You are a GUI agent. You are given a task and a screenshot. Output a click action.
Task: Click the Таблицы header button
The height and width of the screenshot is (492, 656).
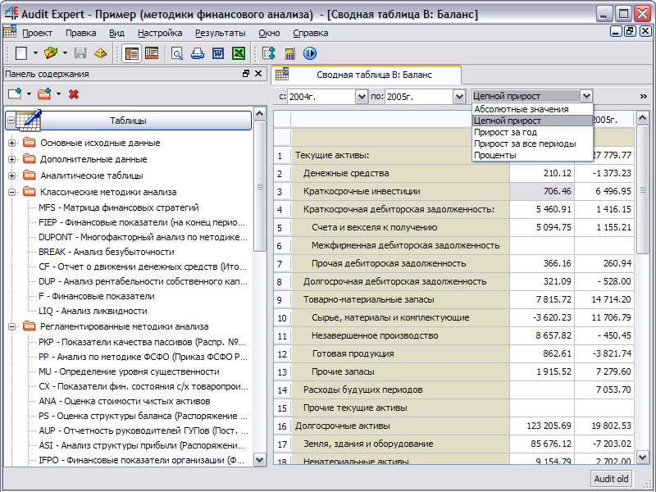tap(129, 121)
